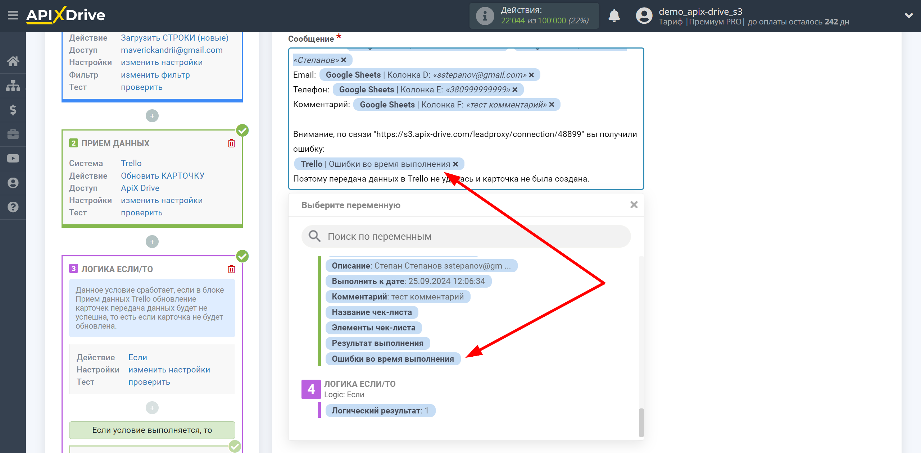Click изменить фильтр link

tap(155, 75)
